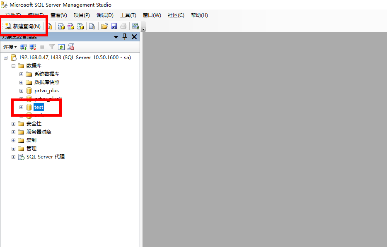The width and height of the screenshot is (387, 247).
Task: Open an Analysis Services MDX query
Action: click(61, 26)
